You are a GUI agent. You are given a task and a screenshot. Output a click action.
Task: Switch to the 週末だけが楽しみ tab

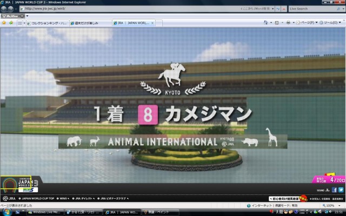click(91, 23)
